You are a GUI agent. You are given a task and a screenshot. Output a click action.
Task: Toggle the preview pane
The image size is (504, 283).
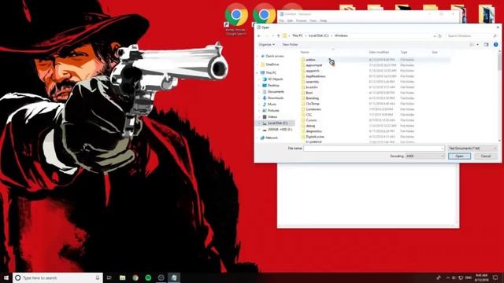click(487, 45)
